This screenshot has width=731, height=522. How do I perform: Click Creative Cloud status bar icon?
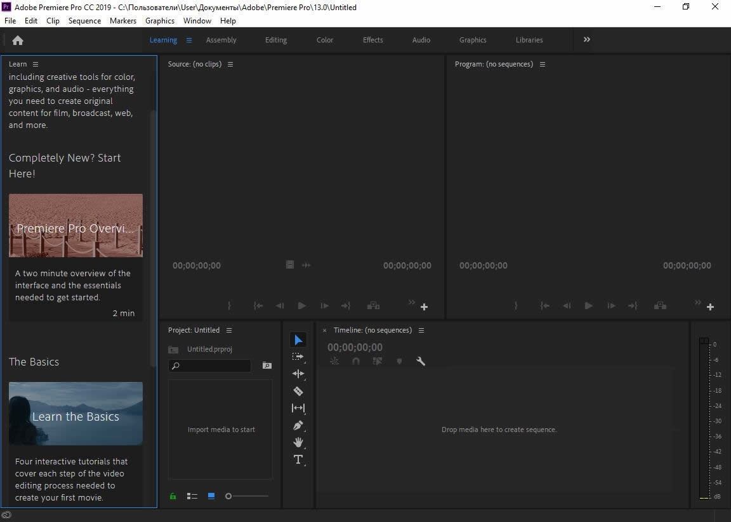[6, 515]
